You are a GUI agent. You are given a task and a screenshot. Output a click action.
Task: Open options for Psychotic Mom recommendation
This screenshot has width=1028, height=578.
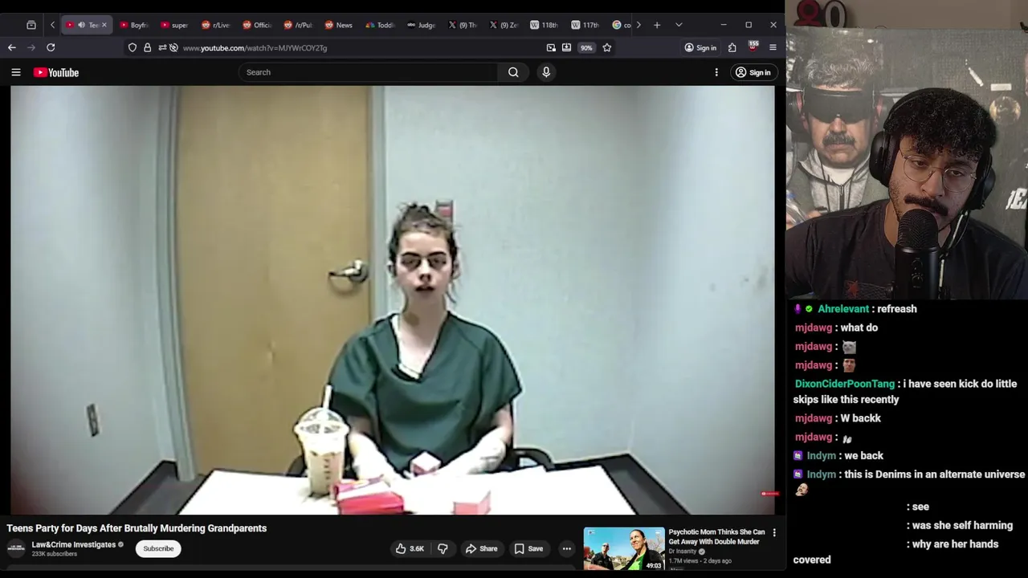click(774, 532)
